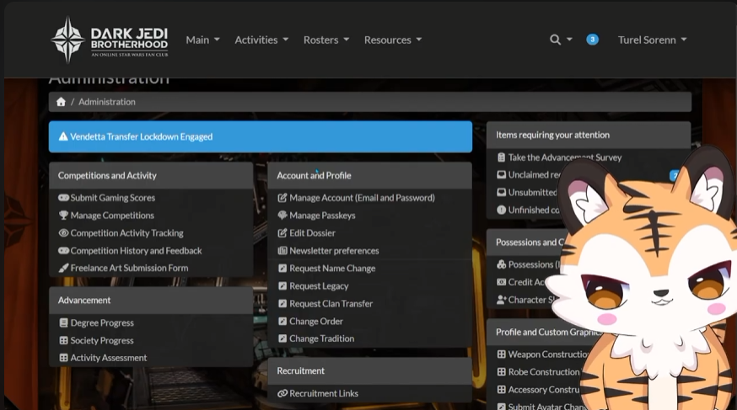
Task: Click the blue notification badge showing 3
Action: [x=592, y=40]
